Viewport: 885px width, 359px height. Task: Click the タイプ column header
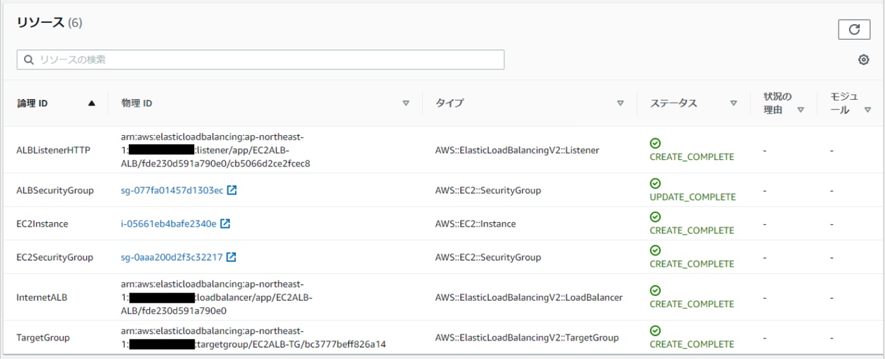click(x=449, y=103)
